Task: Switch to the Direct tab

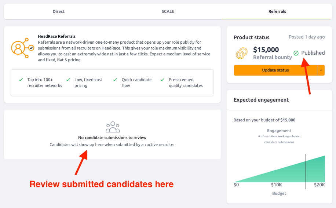Action: pyautogui.click(x=58, y=11)
